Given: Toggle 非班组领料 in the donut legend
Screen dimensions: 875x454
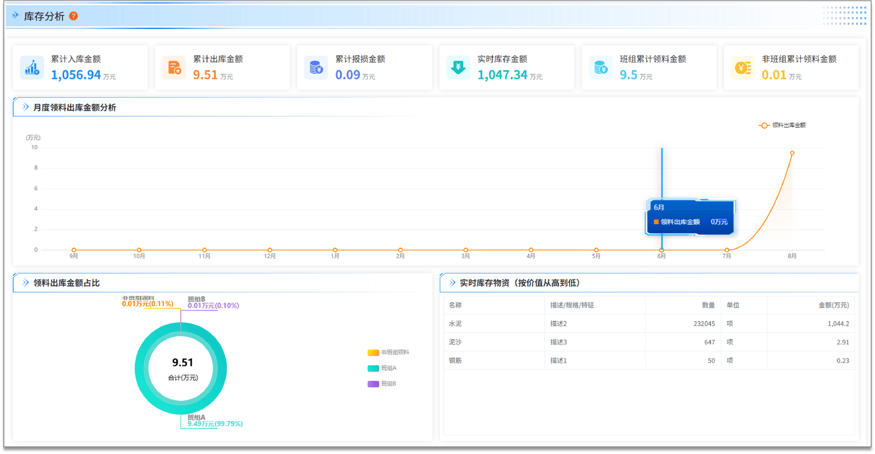Looking at the screenshot, I should [x=389, y=352].
